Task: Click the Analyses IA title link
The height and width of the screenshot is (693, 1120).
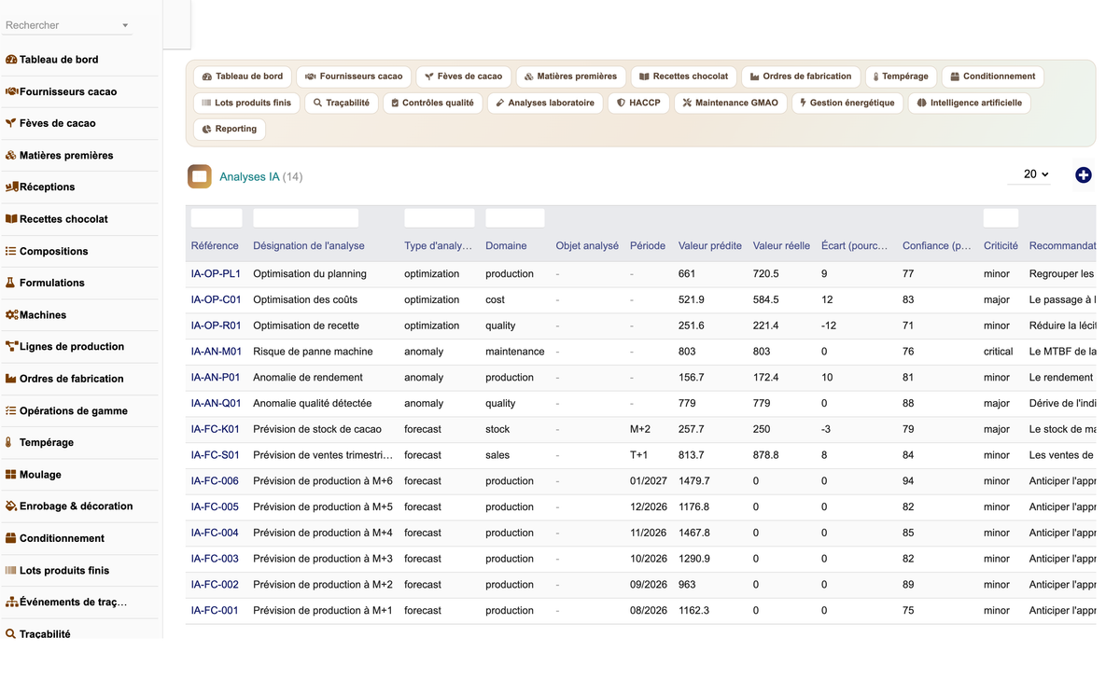Action: pyautogui.click(x=249, y=176)
